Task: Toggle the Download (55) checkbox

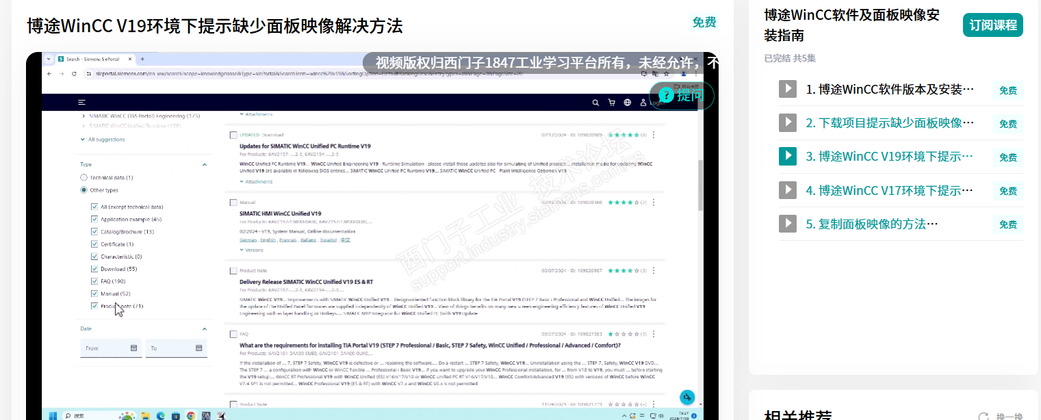Action: pos(94,269)
